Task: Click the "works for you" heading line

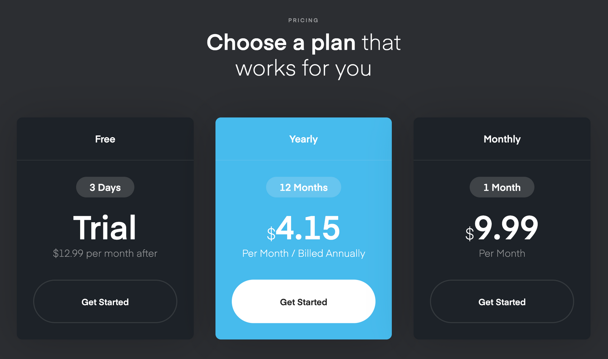Action: (x=303, y=68)
